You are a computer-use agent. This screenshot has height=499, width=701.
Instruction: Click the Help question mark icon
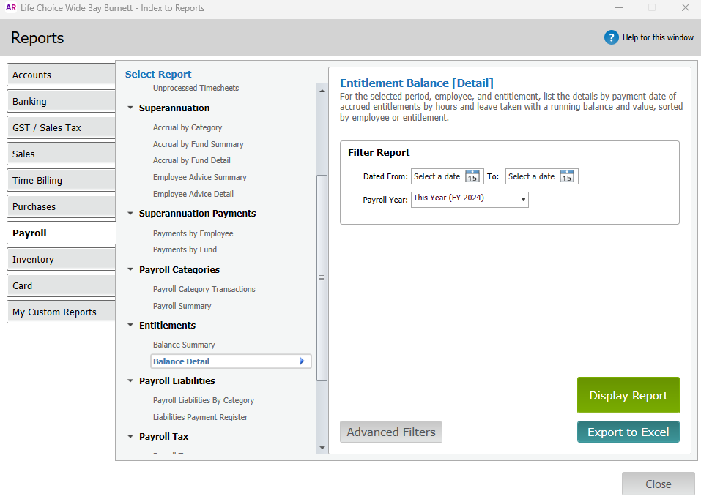coord(611,37)
